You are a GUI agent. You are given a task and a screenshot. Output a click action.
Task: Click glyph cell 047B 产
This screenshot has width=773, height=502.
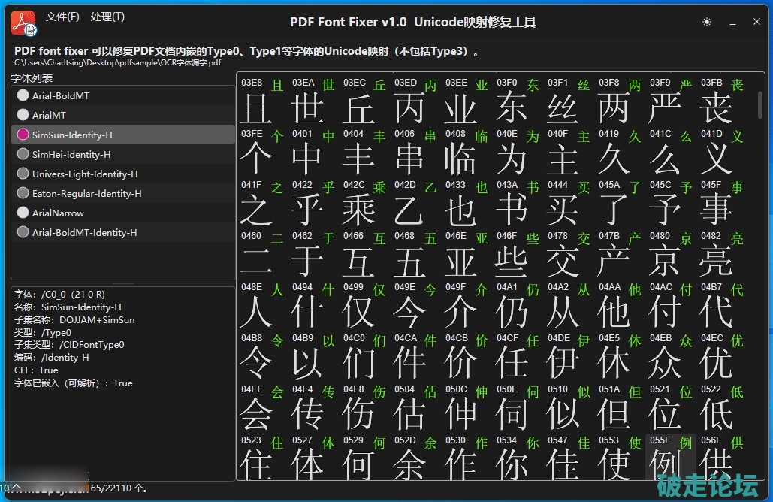[621, 253]
